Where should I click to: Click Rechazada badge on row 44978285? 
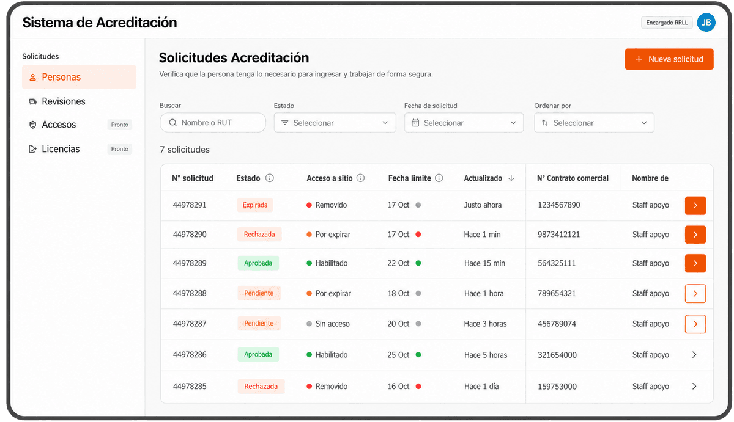[x=261, y=386]
